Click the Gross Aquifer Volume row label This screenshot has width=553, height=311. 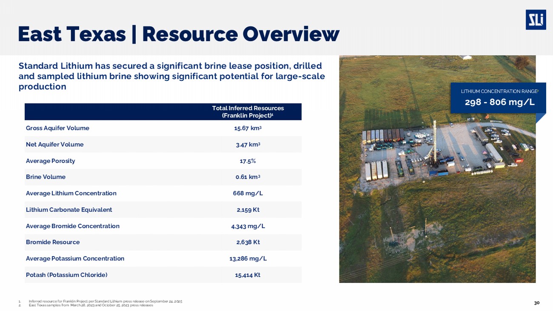pyautogui.click(x=57, y=128)
